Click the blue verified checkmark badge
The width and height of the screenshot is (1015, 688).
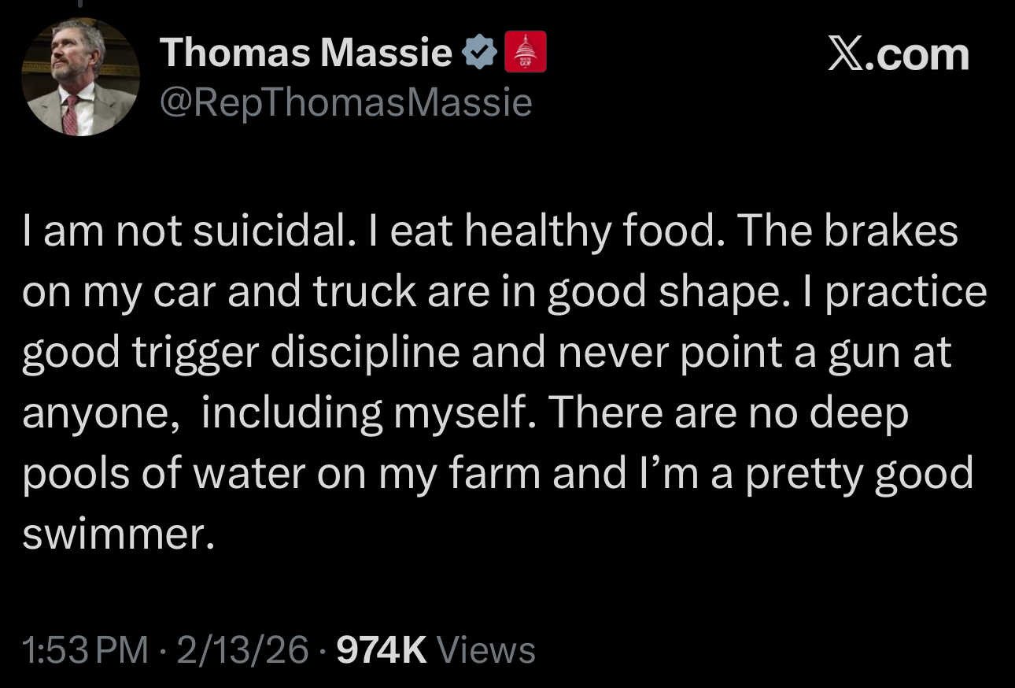(x=480, y=54)
